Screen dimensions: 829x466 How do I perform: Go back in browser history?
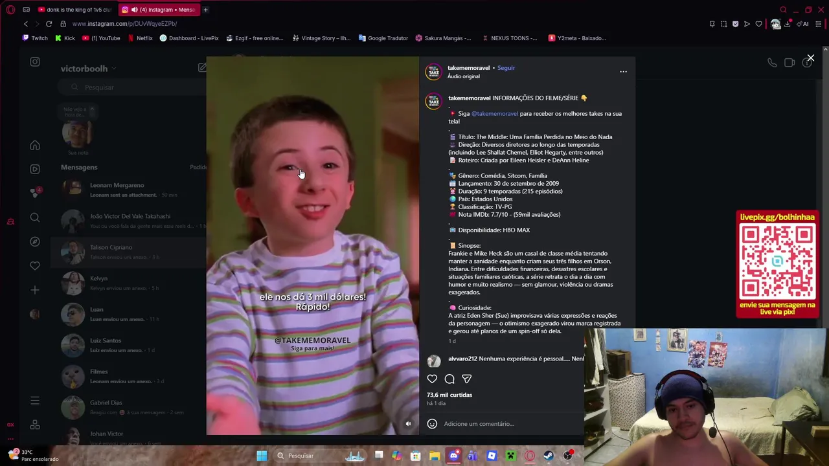coord(26,24)
